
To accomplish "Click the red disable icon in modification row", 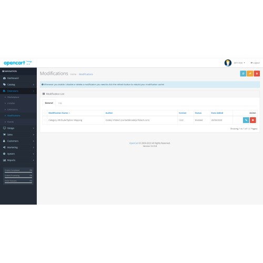I will click(253, 120).
